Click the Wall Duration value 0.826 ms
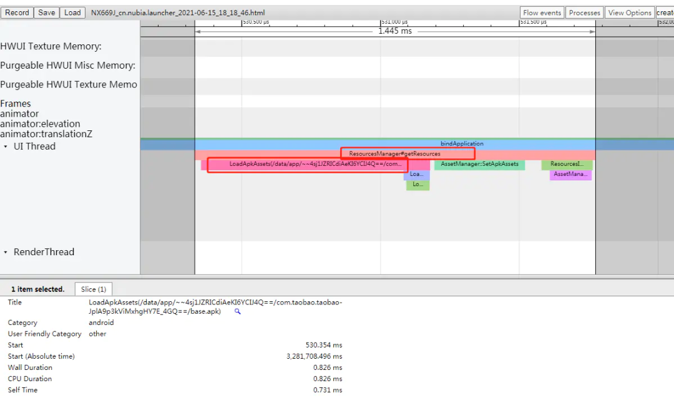 [328, 367]
